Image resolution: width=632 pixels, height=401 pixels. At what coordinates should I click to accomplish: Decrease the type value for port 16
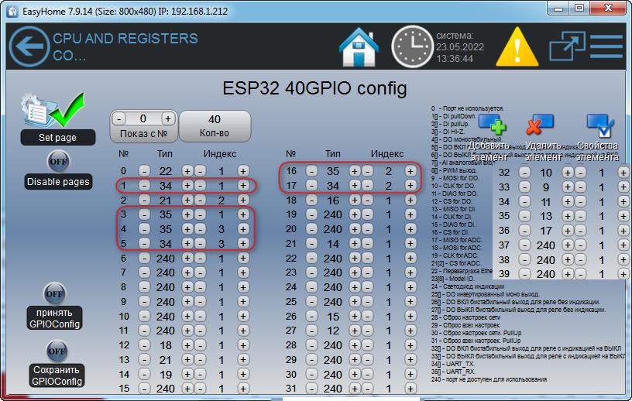(x=311, y=171)
